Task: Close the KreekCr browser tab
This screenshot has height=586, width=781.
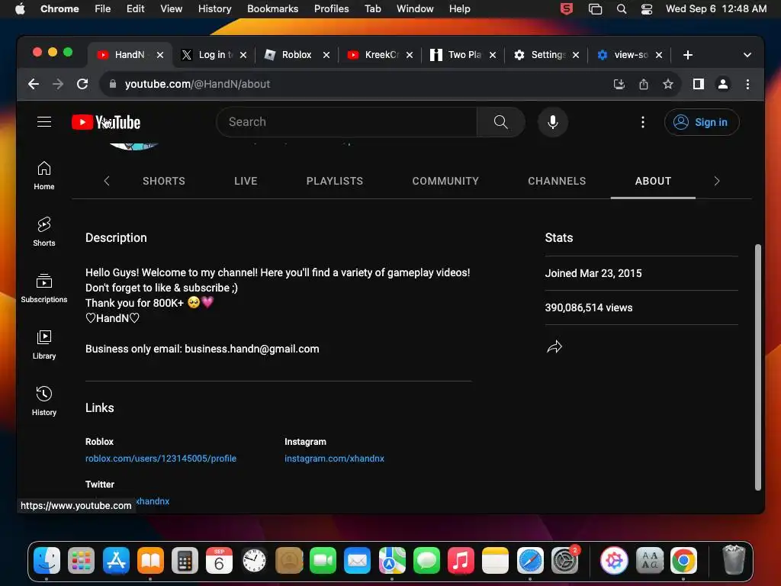Action: (410, 55)
